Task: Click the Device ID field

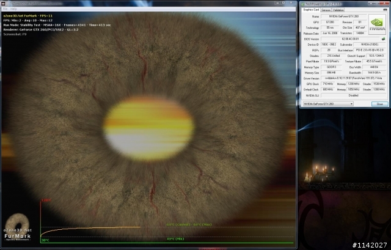Action: tap(329, 45)
